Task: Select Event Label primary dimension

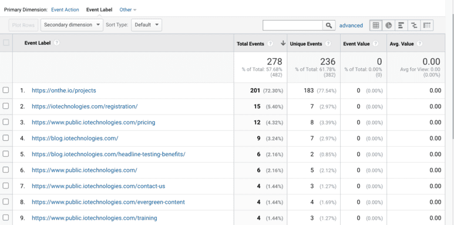Action: point(99,9)
